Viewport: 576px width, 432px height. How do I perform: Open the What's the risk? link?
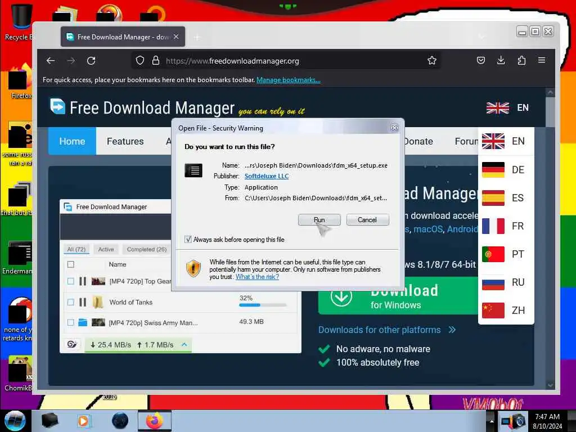(257, 277)
